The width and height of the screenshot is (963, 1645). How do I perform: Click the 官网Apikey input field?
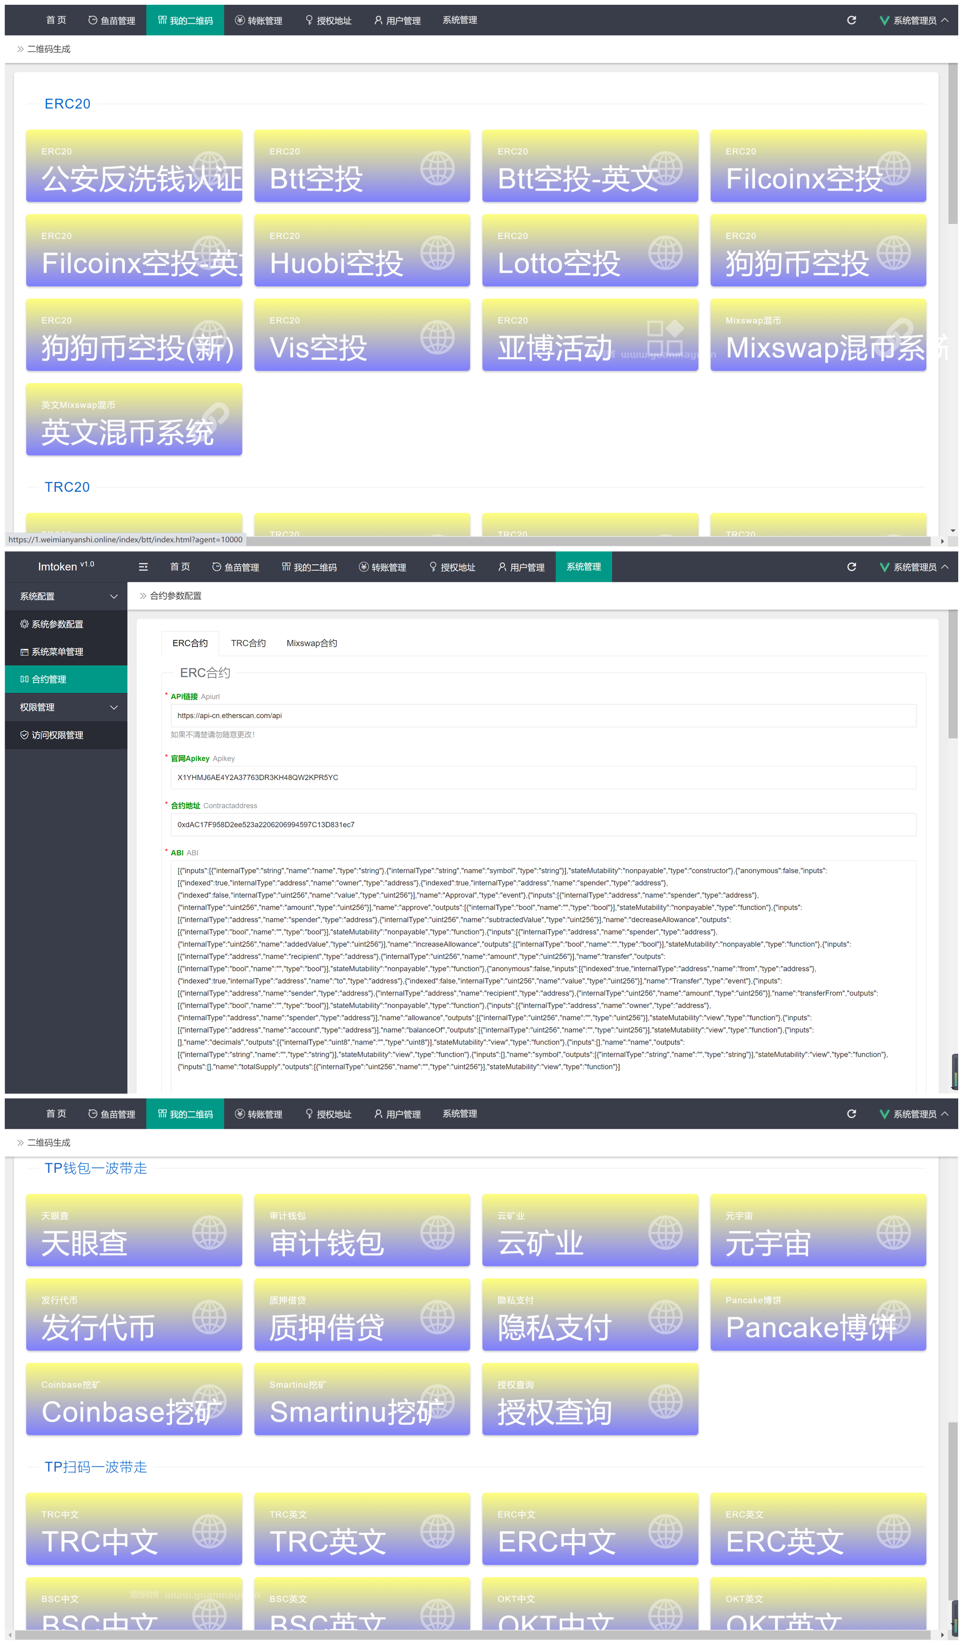(x=543, y=777)
